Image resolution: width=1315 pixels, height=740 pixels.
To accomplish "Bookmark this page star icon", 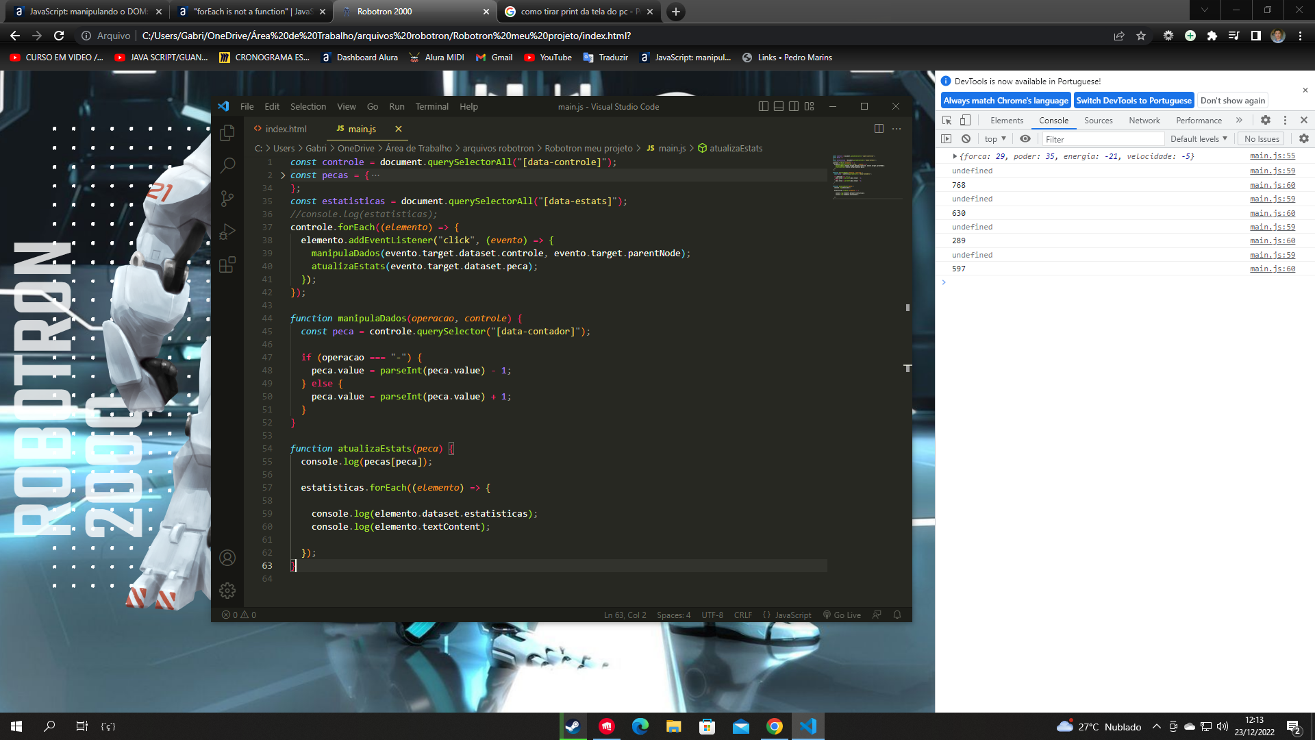I will (1141, 36).
